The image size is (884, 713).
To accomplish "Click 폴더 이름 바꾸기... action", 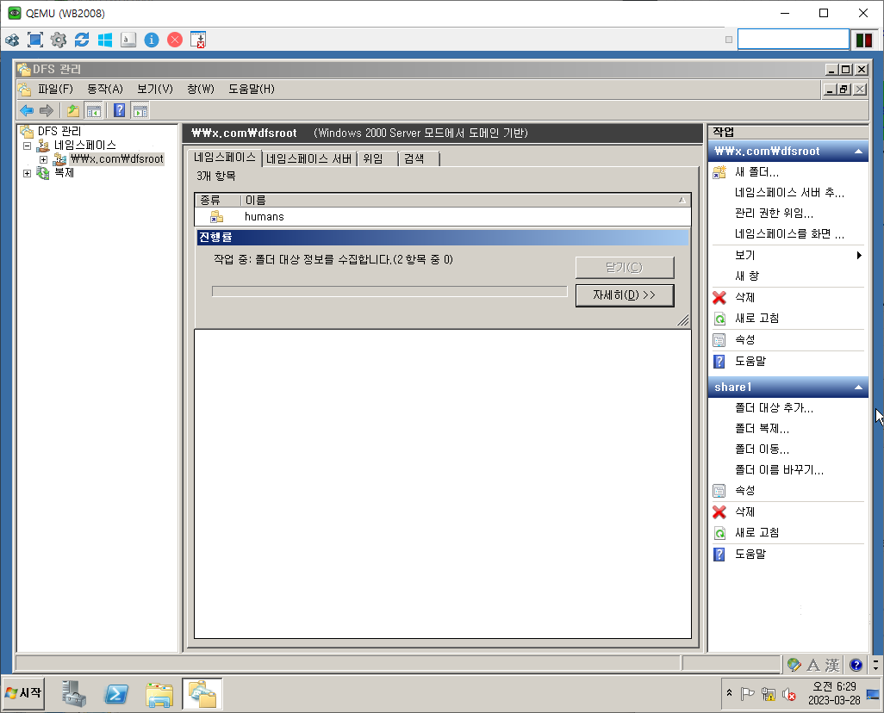I will coord(779,470).
